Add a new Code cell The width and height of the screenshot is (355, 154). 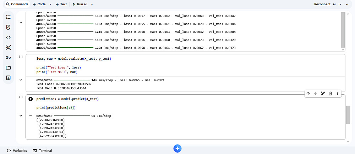39,4
